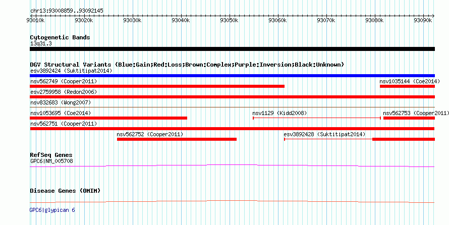This screenshot has width=449, height=225.
Task: Click the Cytogenetic Bands track title
Action: (x=60, y=37)
